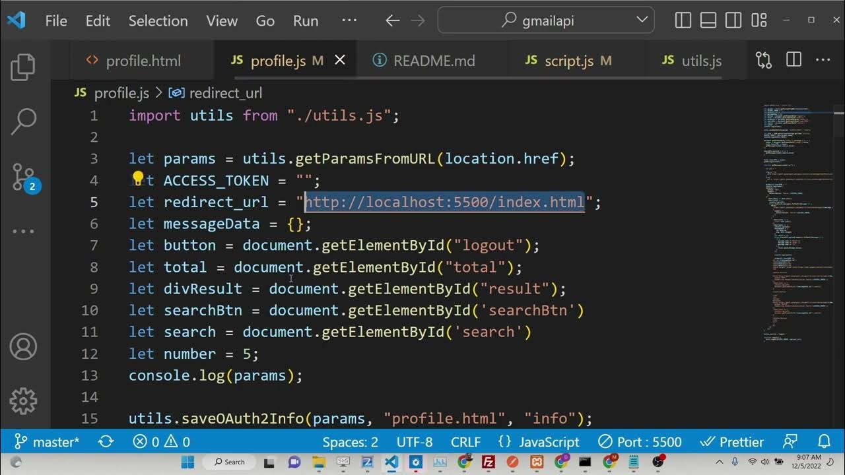
Task: Open the Search view in activity bar
Action: pos(23,121)
